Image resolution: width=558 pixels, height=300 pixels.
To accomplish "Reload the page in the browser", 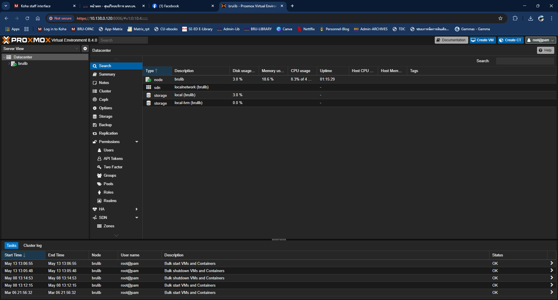I will [x=27, y=18].
